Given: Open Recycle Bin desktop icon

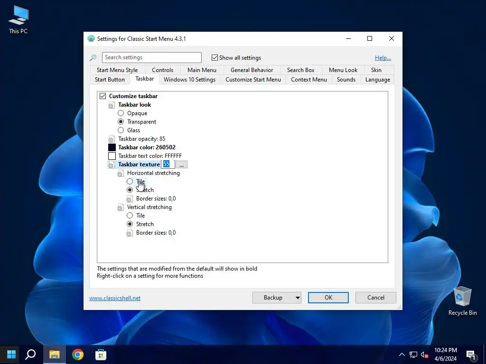Looking at the screenshot, I should coord(462,300).
